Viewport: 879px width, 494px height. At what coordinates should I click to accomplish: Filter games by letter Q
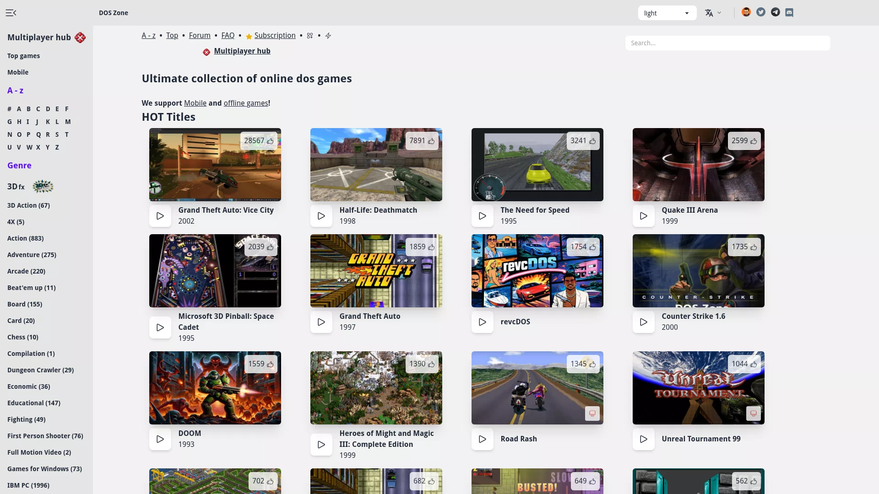click(x=38, y=134)
